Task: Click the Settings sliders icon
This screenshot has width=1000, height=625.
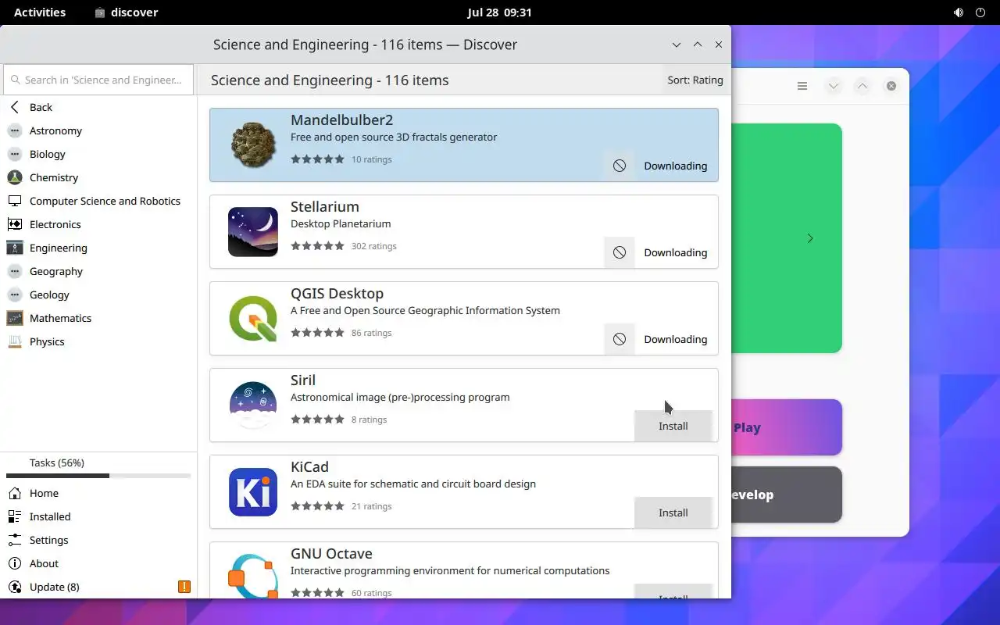Action: (15, 540)
